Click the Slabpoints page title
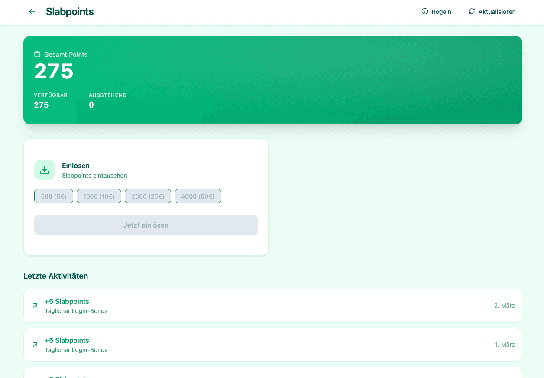544x378 pixels. pos(70,12)
